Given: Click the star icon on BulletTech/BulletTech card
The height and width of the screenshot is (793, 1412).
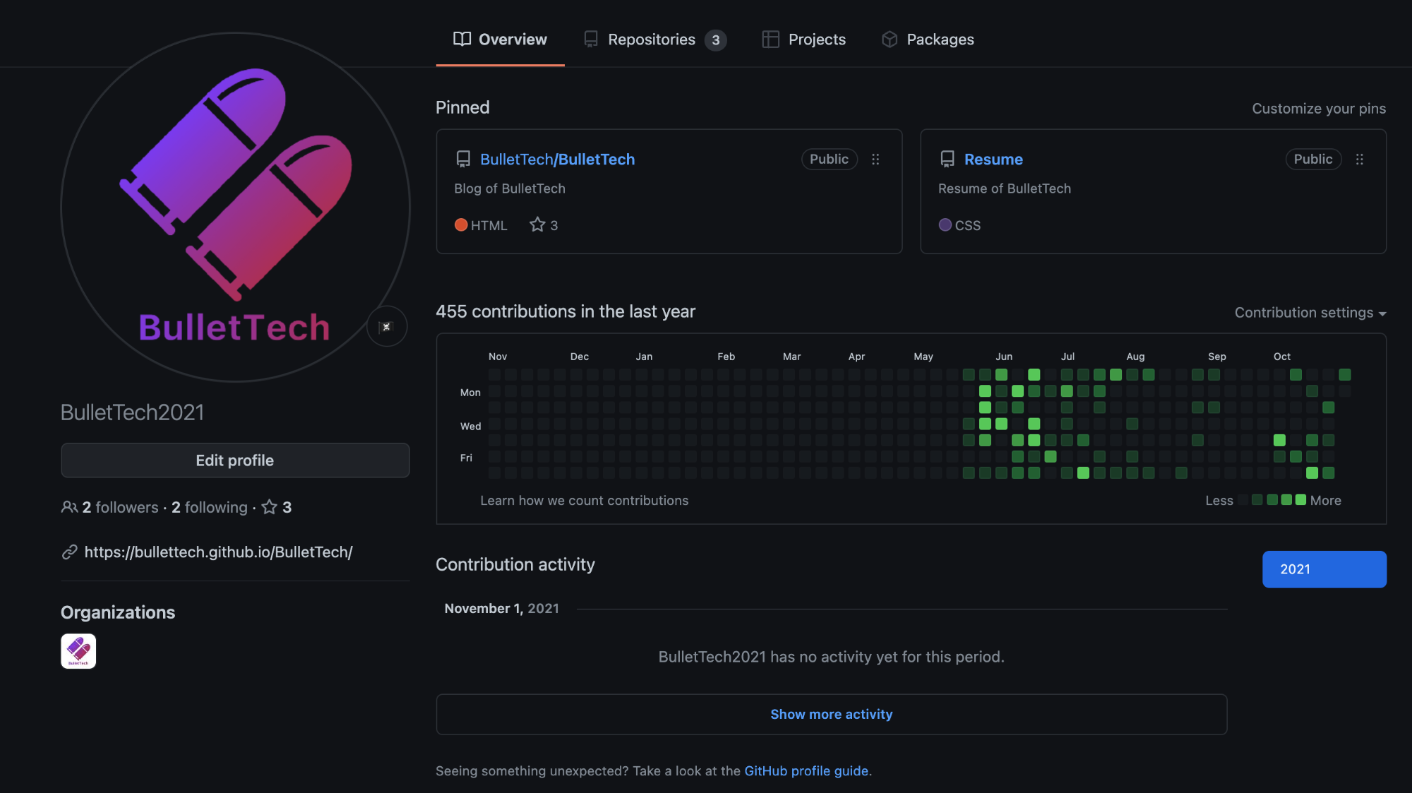Looking at the screenshot, I should pos(537,225).
